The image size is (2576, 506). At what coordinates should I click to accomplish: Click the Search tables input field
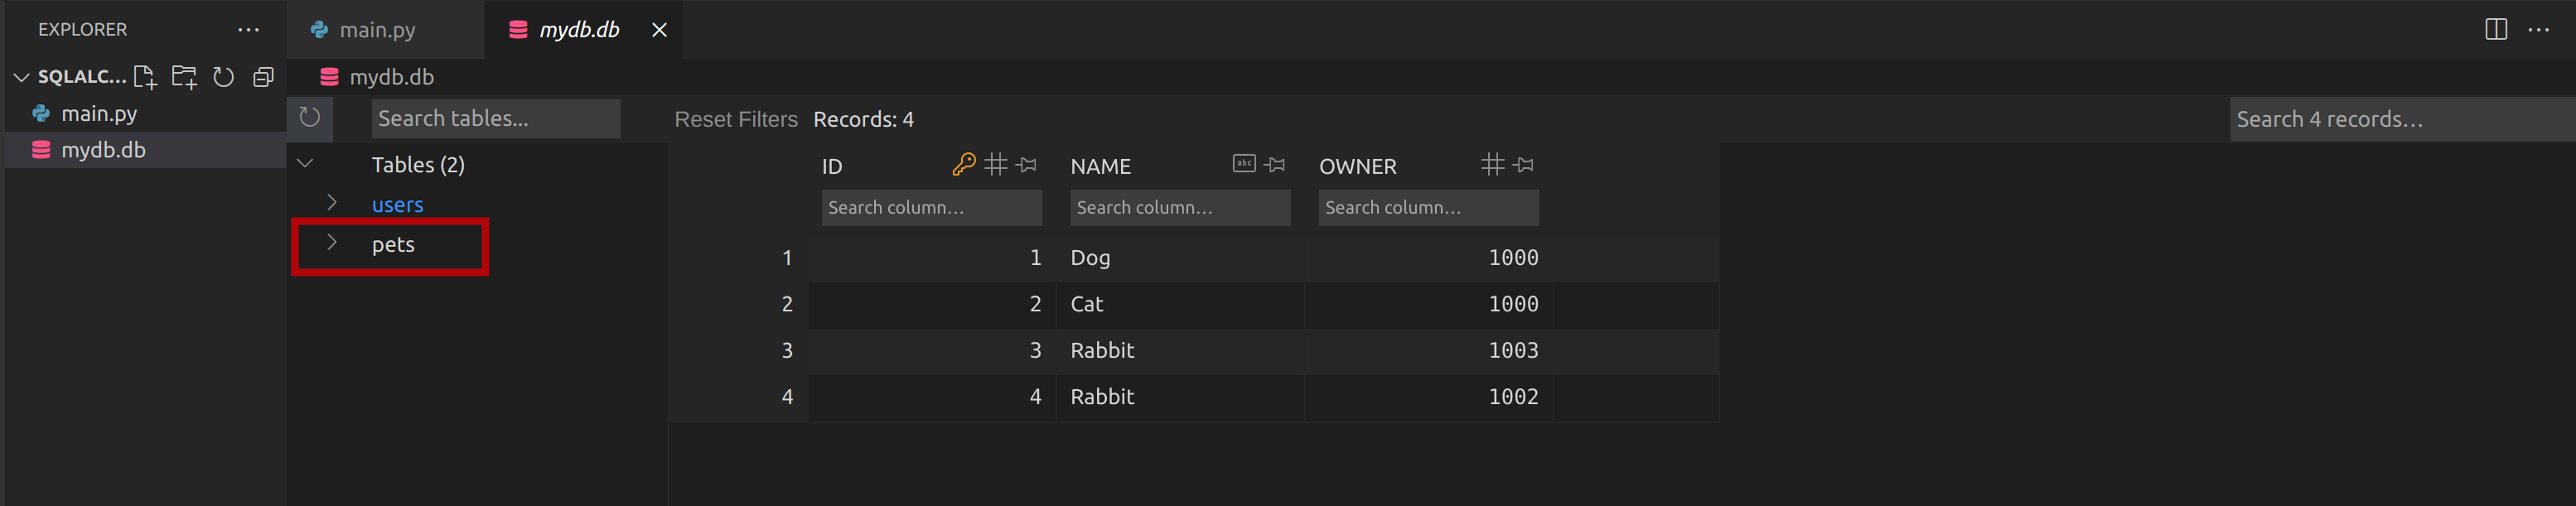coord(495,118)
